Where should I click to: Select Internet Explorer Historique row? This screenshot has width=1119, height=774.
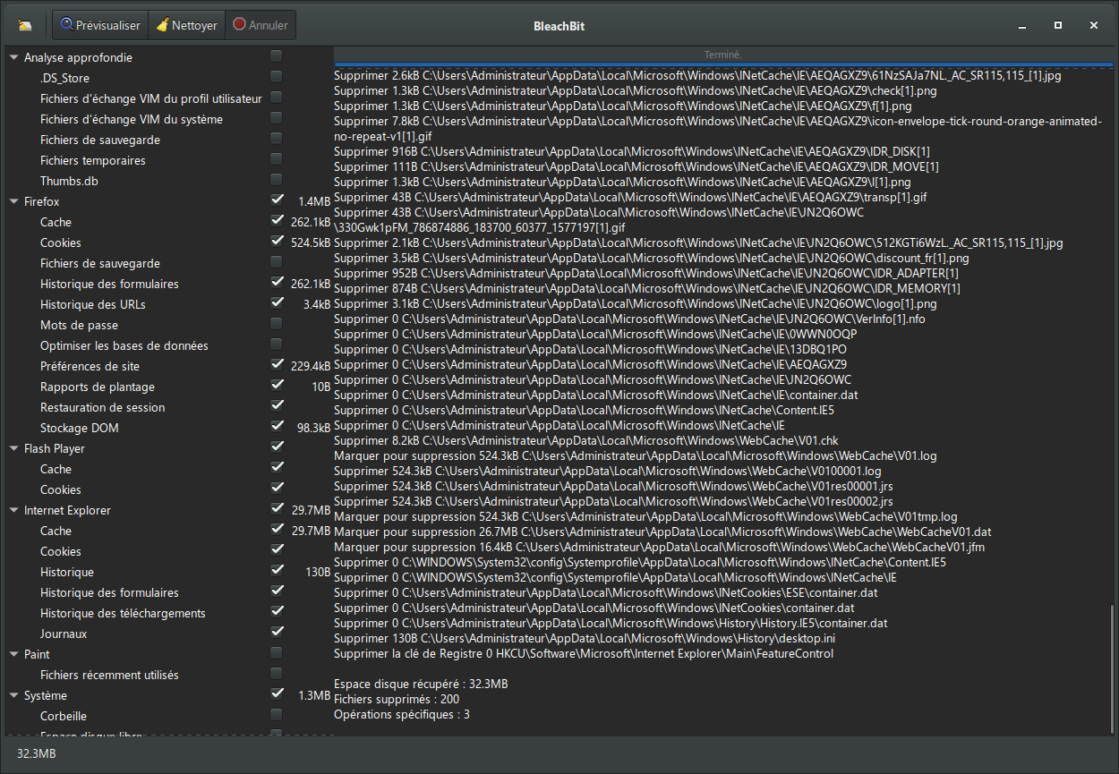tap(167, 572)
